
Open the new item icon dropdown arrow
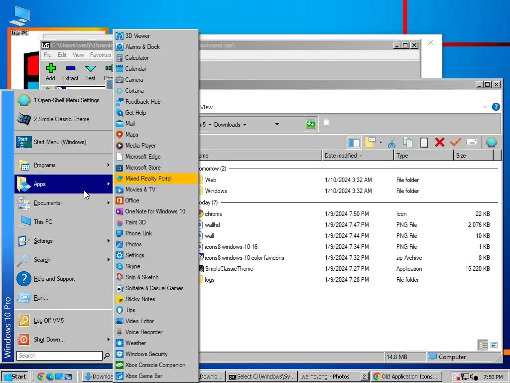[x=381, y=142]
